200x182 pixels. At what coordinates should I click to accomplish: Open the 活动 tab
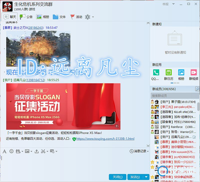click(x=76, y=17)
